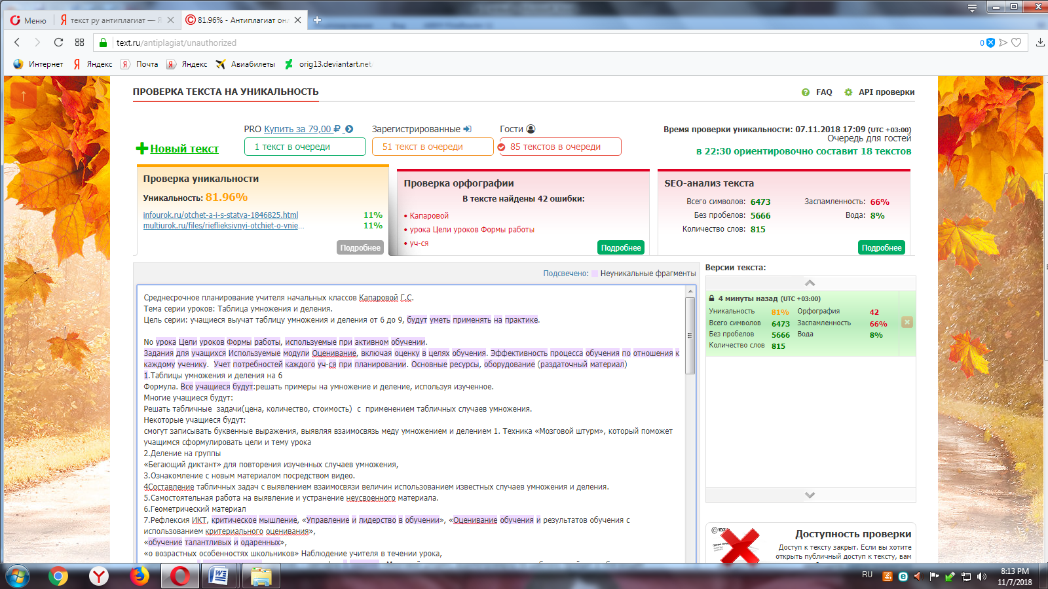This screenshot has height=589, width=1048.
Task: Open File Explorer from the taskbar
Action: point(261,576)
